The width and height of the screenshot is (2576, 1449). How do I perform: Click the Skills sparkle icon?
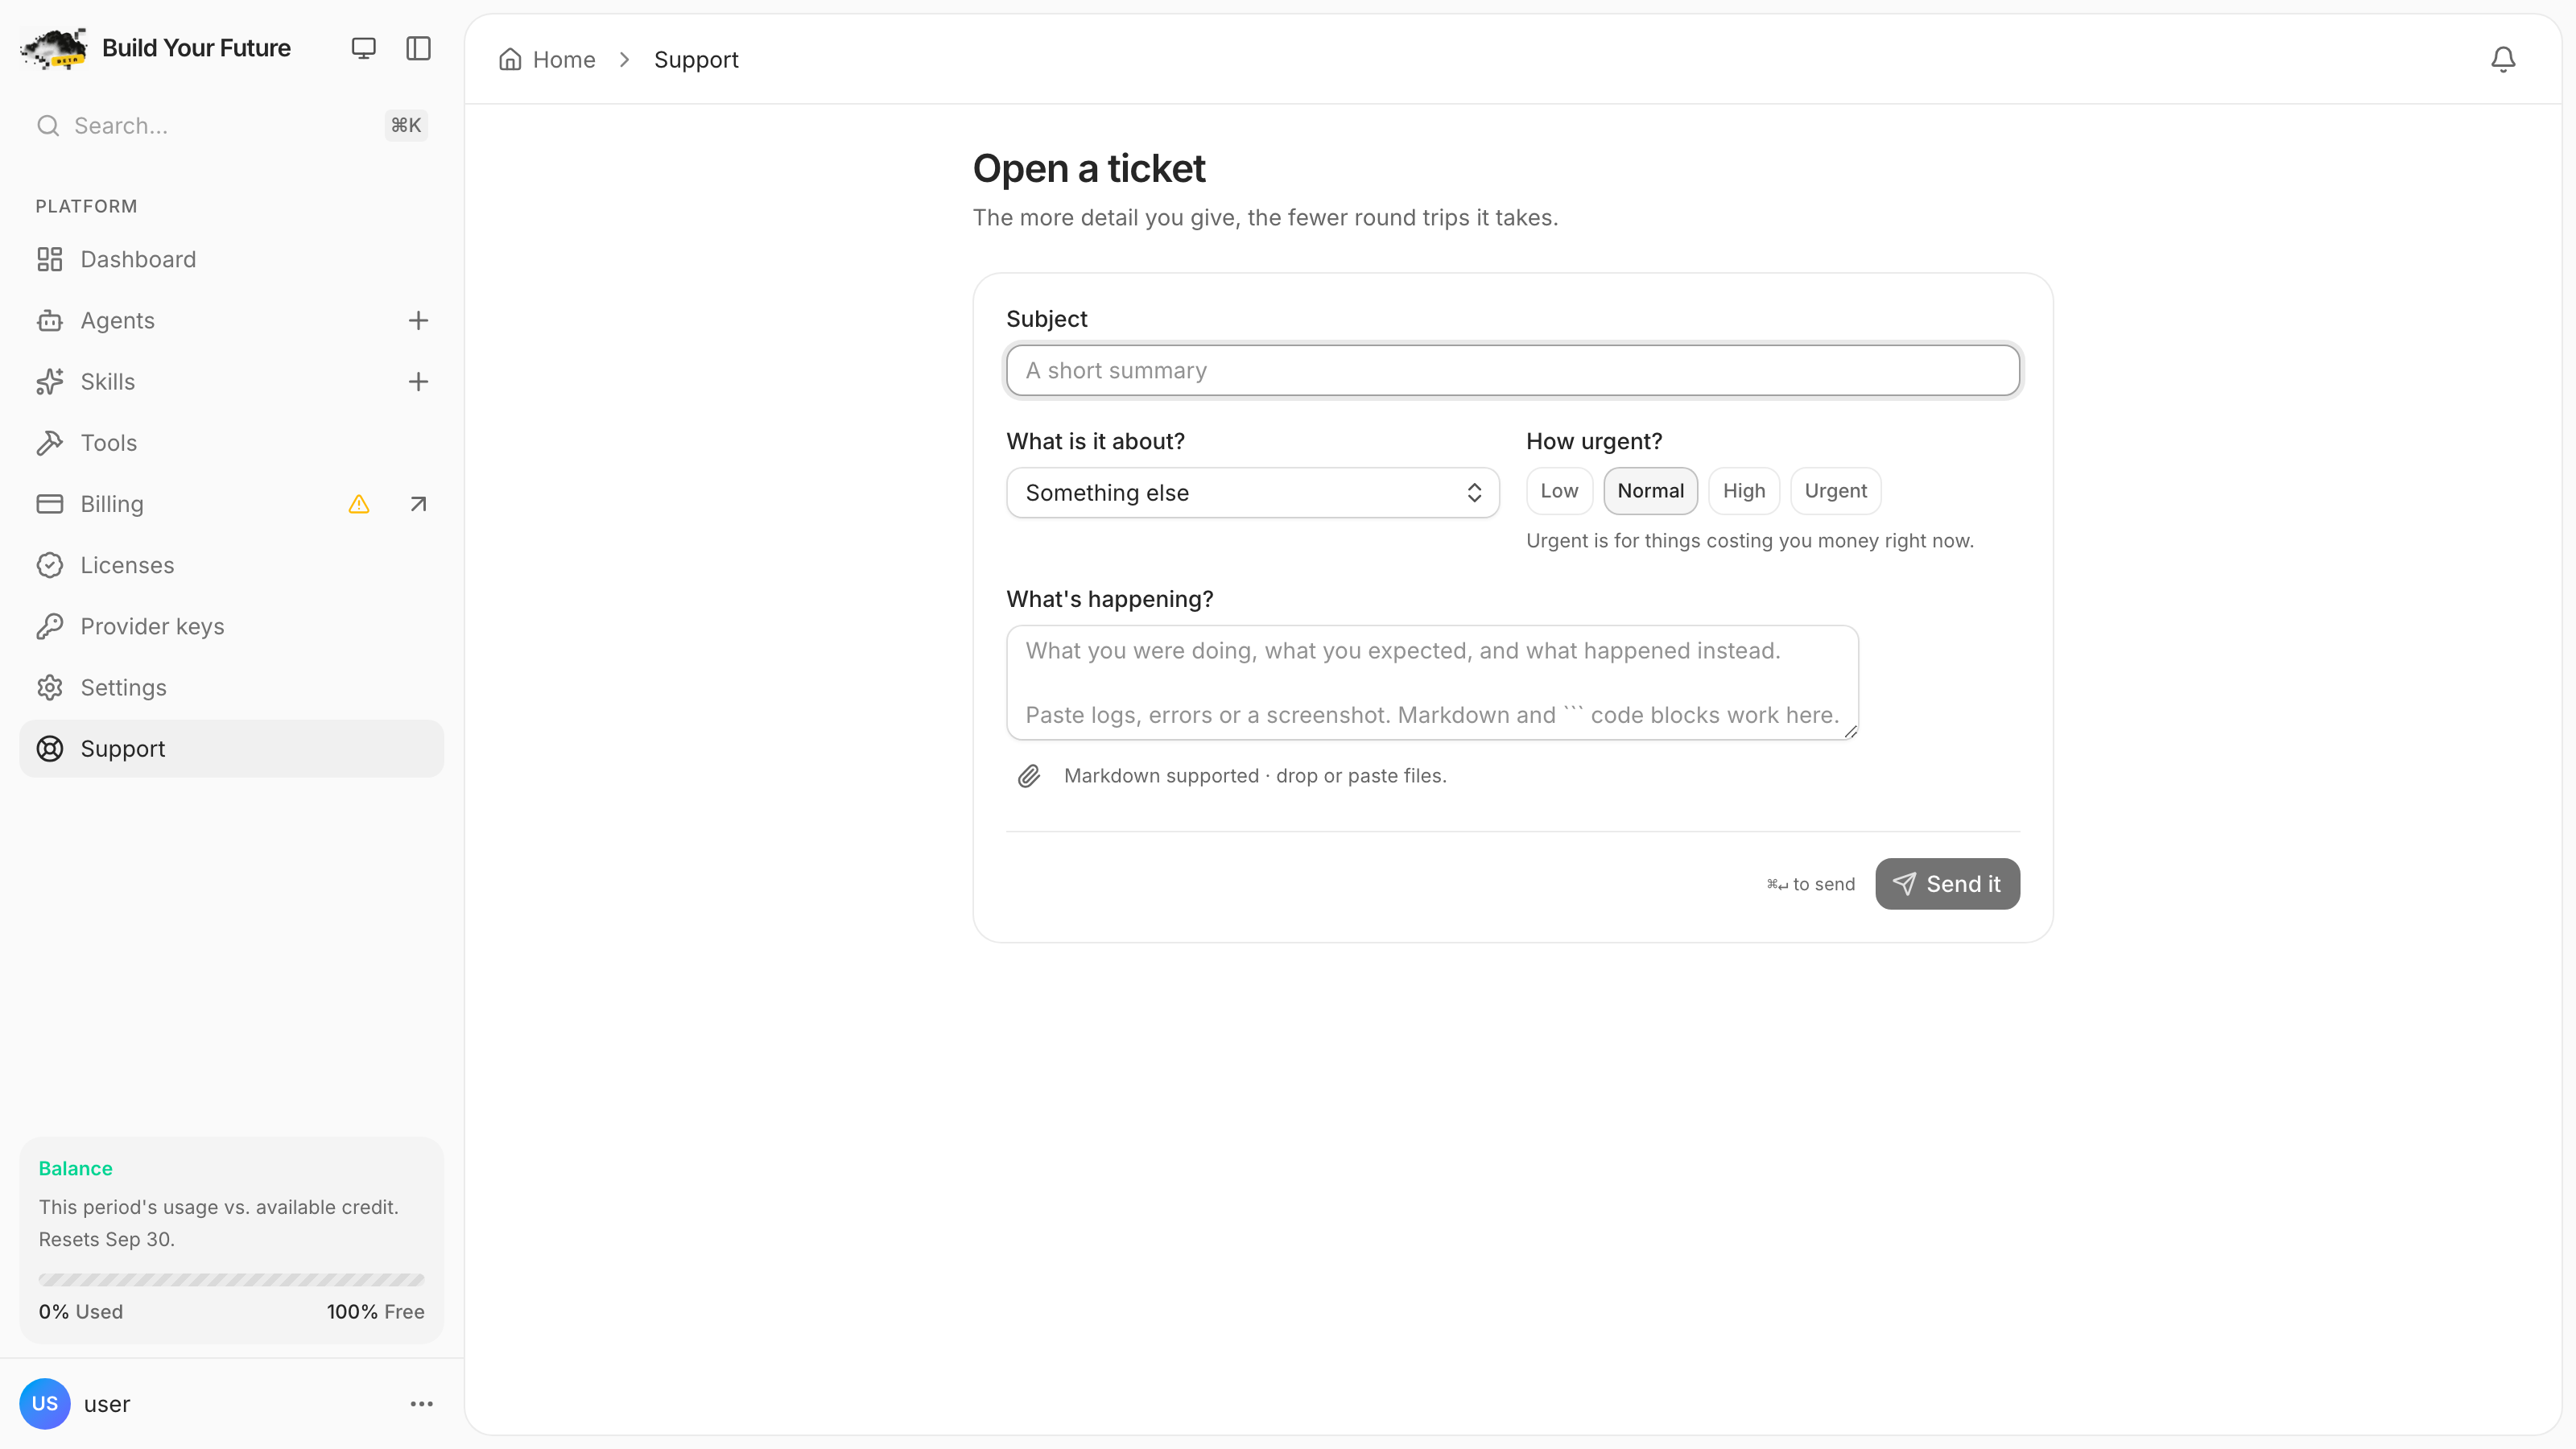click(x=49, y=382)
